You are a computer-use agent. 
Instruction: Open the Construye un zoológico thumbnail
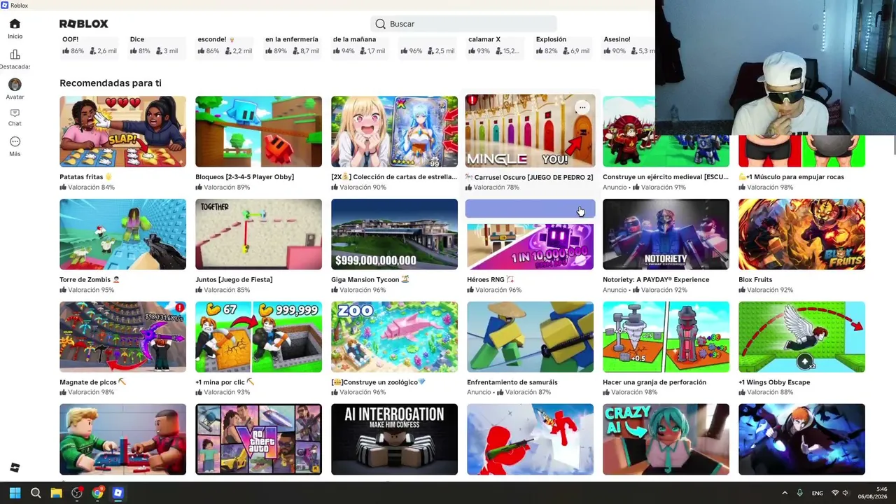(394, 337)
